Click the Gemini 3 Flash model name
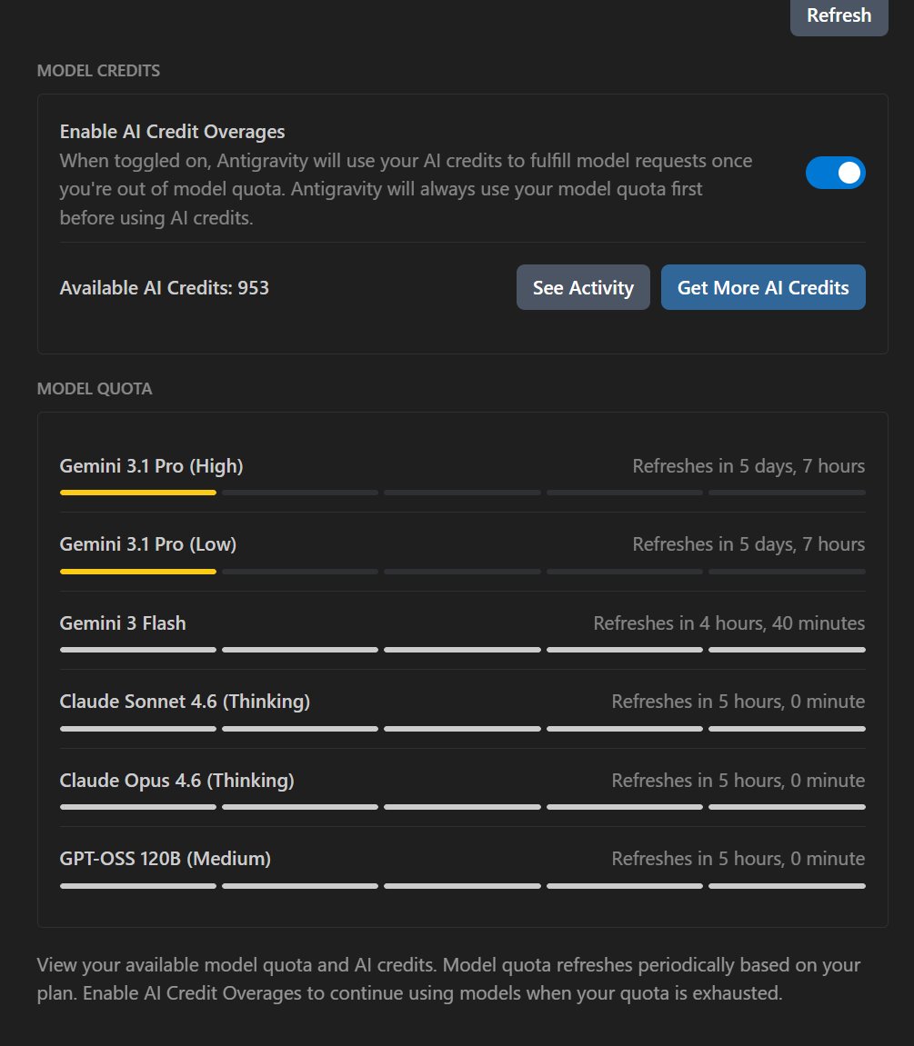914x1046 pixels. [x=123, y=623]
